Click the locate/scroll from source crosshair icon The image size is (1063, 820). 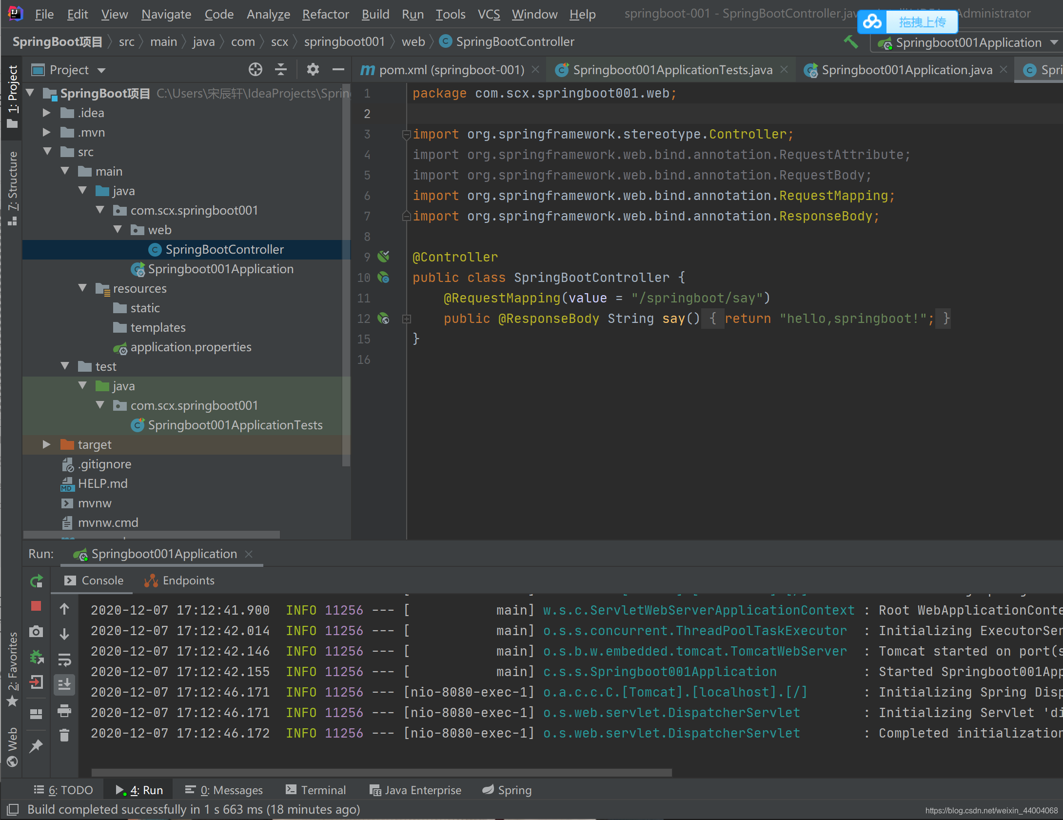click(x=255, y=70)
